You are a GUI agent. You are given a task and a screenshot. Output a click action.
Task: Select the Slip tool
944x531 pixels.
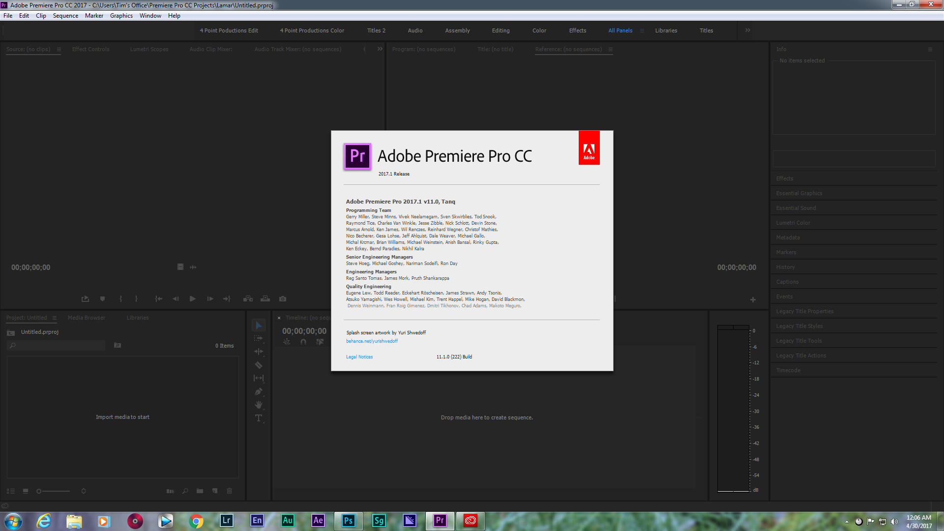[259, 378]
